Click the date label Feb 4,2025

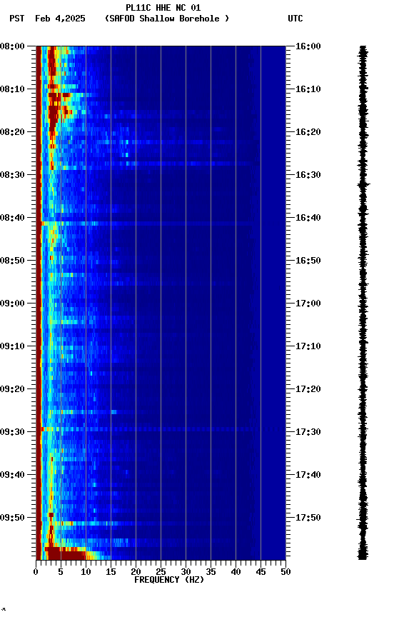tap(60, 19)
